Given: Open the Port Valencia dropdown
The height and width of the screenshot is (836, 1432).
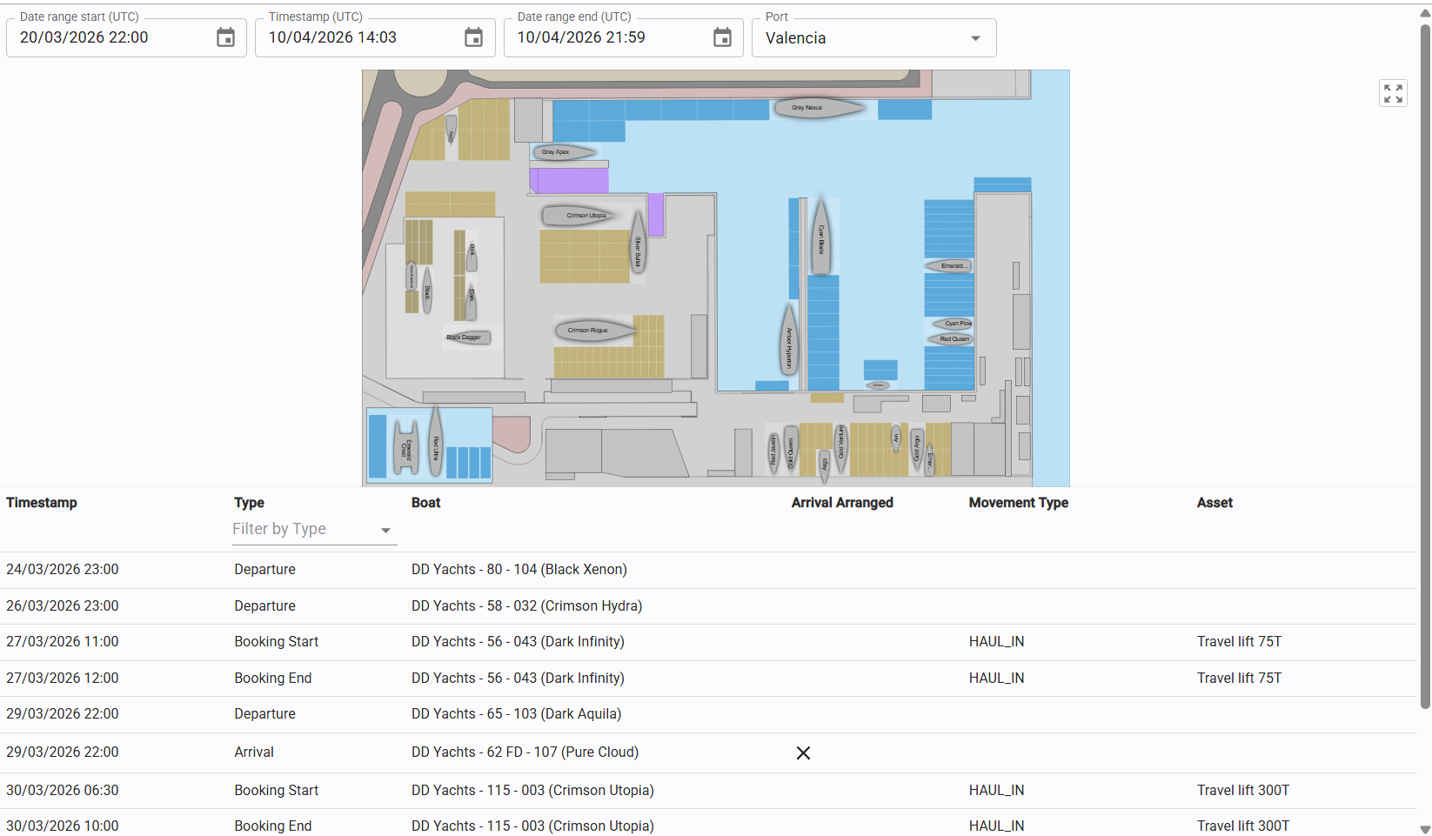Looking at the screenshot, I should (x=873, y=38).
